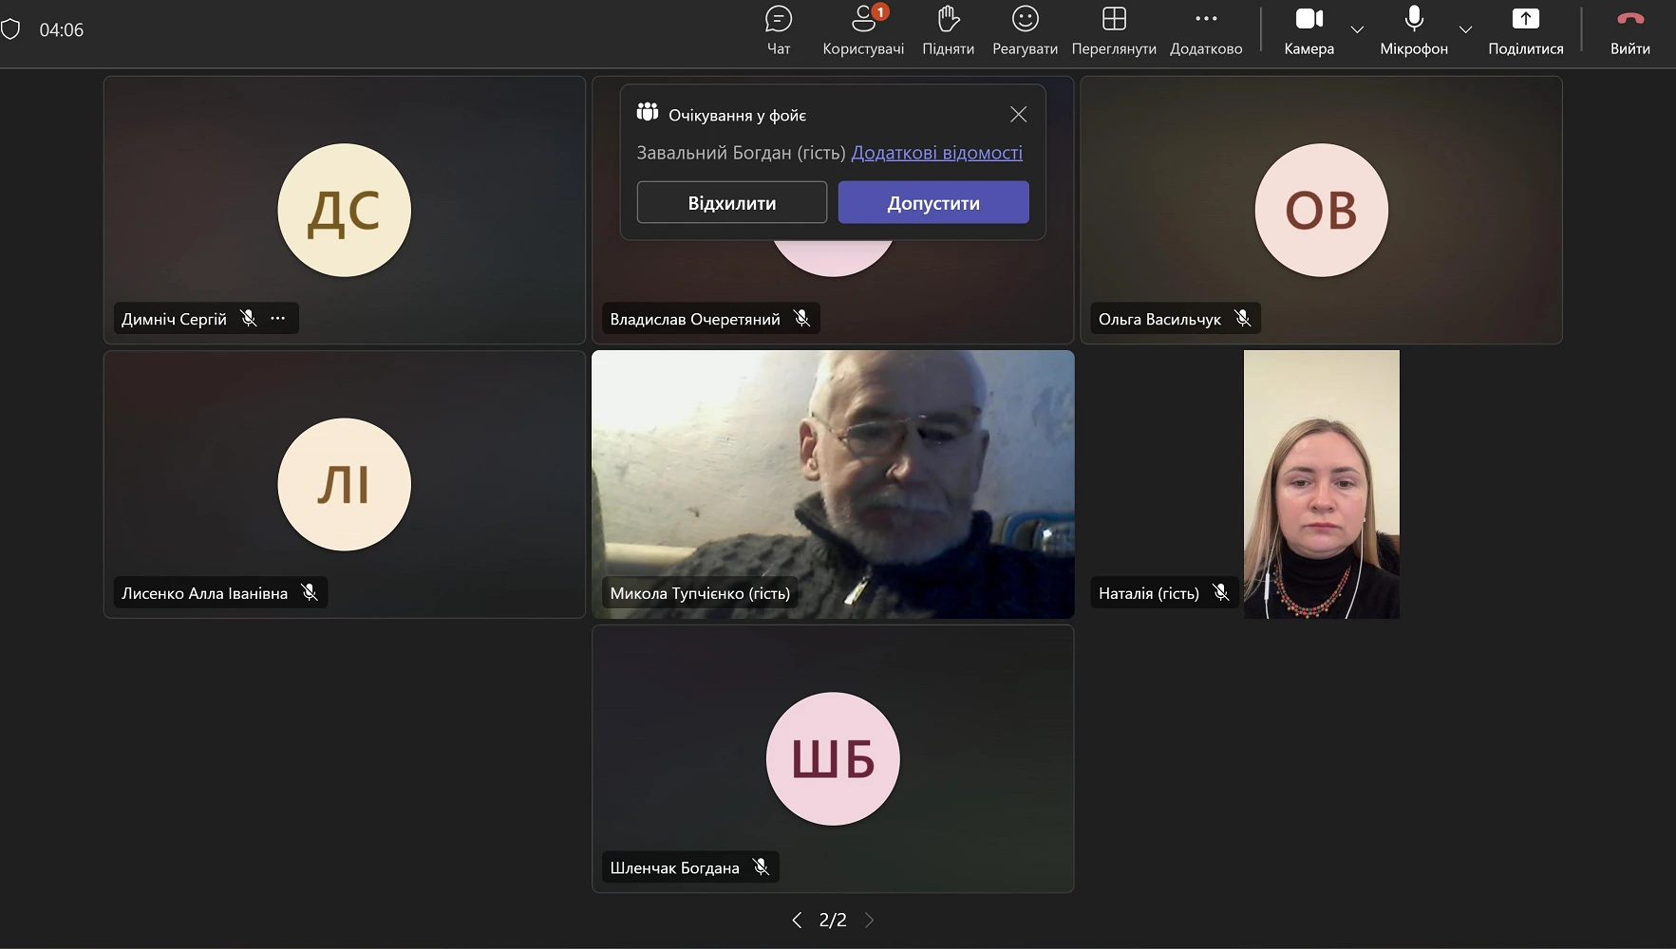Open more options for Димніч Сергій
The width and height of the screenshot is (1676, 949).
point(277,319)
